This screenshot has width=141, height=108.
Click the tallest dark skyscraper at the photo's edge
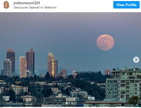click(x=11, y=61)
